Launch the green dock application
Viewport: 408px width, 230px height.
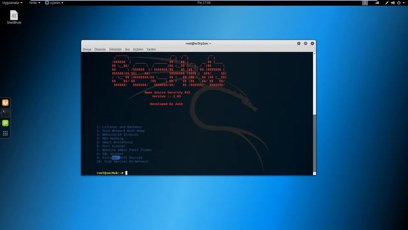(5, 123)
